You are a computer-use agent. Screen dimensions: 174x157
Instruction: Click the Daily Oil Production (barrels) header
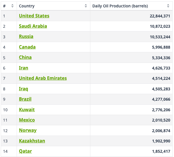pos(120,6)
